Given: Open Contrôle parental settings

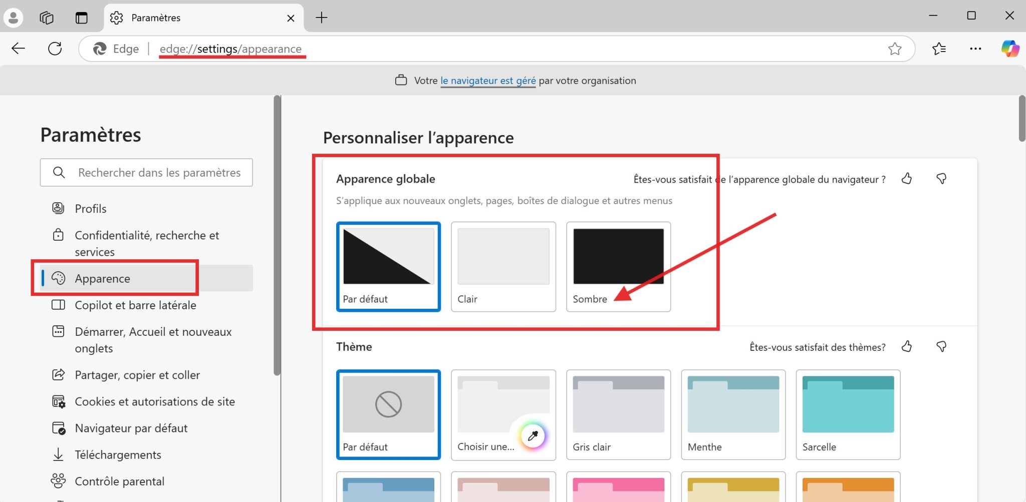Looking at the screenshot, I should 119,481.
